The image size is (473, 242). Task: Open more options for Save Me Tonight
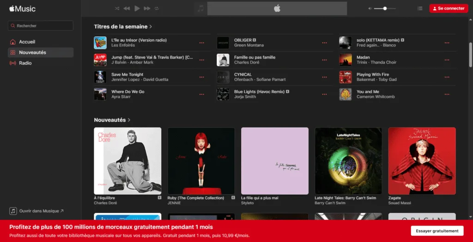[x=201, y=77]
